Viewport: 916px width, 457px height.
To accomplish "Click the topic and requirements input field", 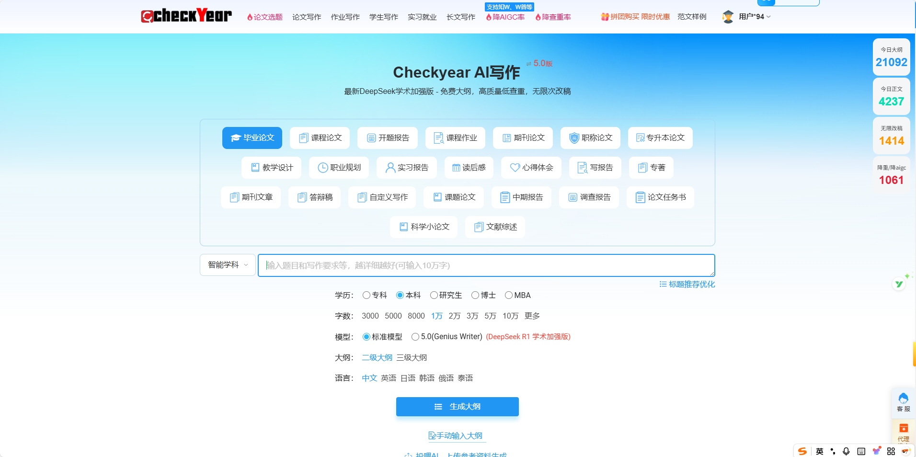I will click(x=486, y=265).
